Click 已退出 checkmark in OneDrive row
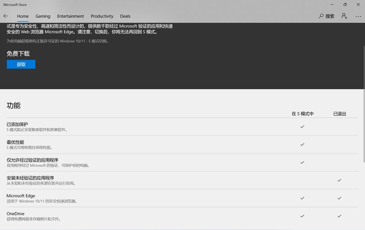365x230 pixels. click(x=340, y=216)
